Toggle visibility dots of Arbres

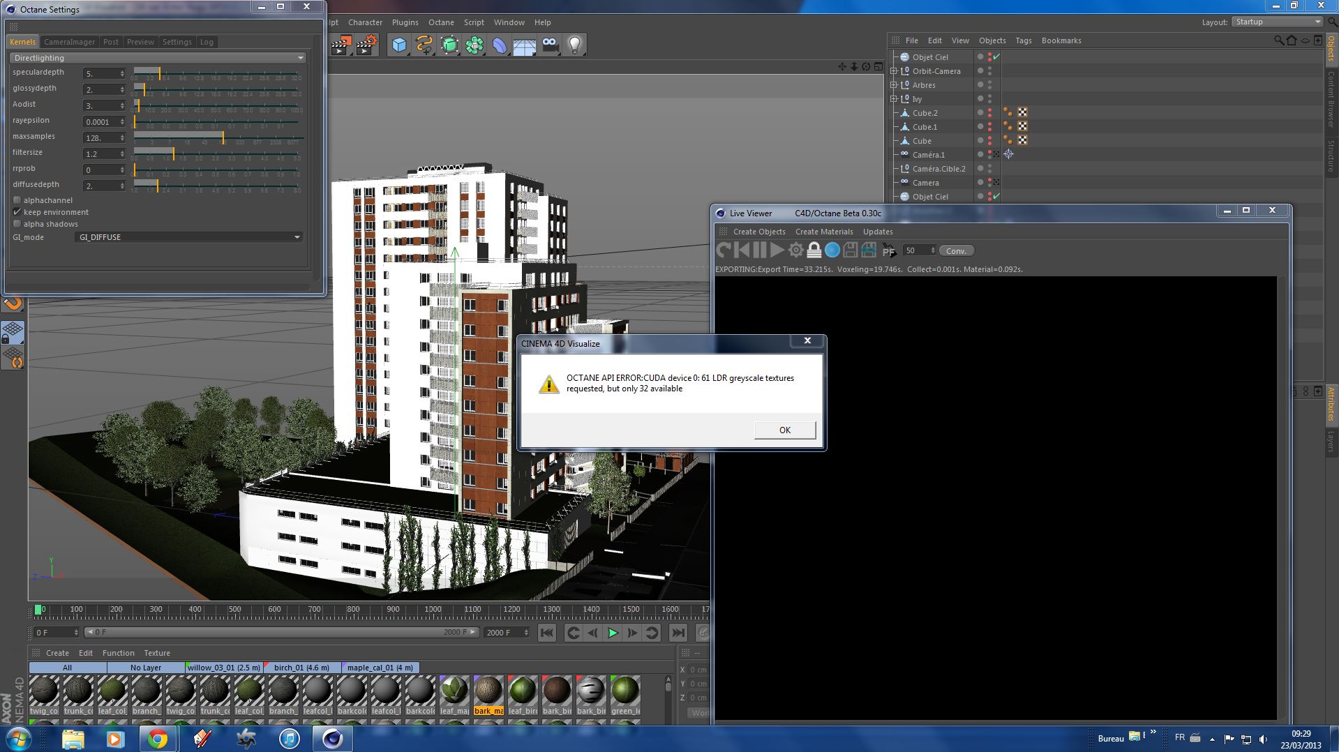[x=989, y=84]
